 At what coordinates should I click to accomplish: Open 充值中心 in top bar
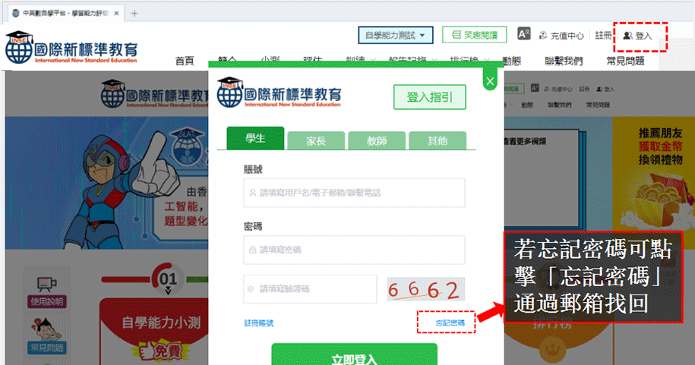(x=561, y=36)
